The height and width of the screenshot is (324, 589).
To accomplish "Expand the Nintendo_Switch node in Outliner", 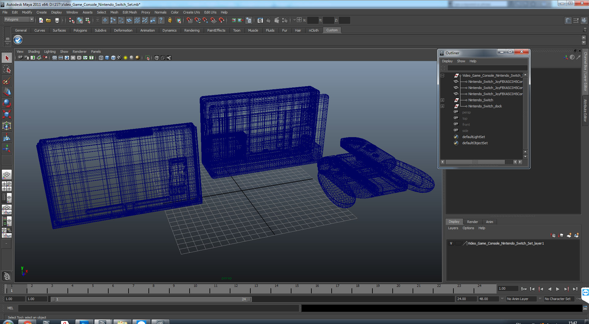I will (x=442, y=100).
